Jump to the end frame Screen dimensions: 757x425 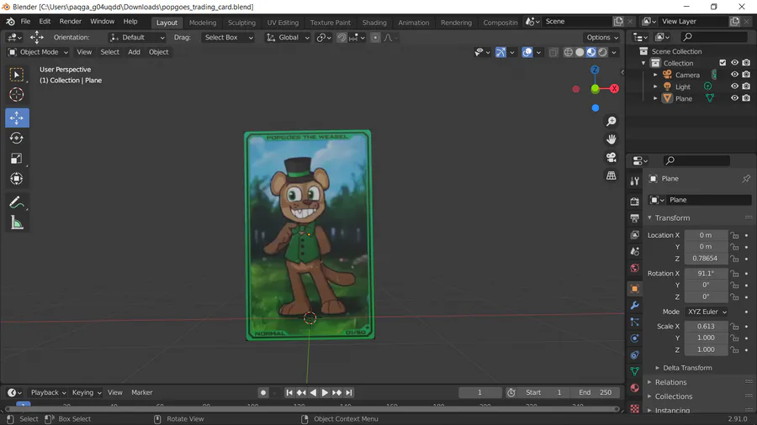click(x=349, y=393)
